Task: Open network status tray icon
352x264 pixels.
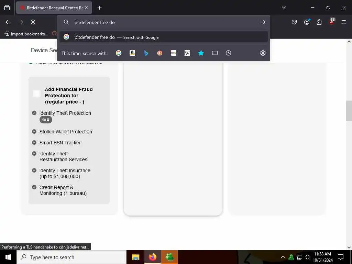Action: click(299, 257)
